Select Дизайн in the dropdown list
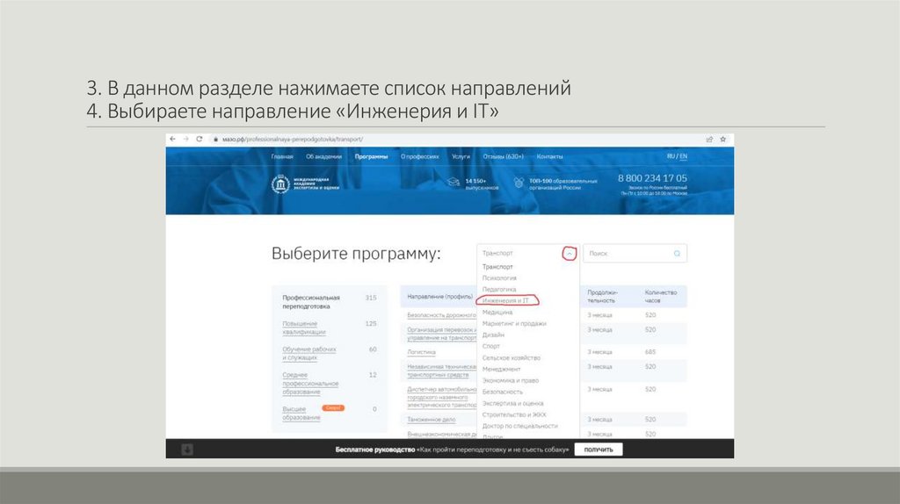The image size is (900, 504). coord(493,335)
